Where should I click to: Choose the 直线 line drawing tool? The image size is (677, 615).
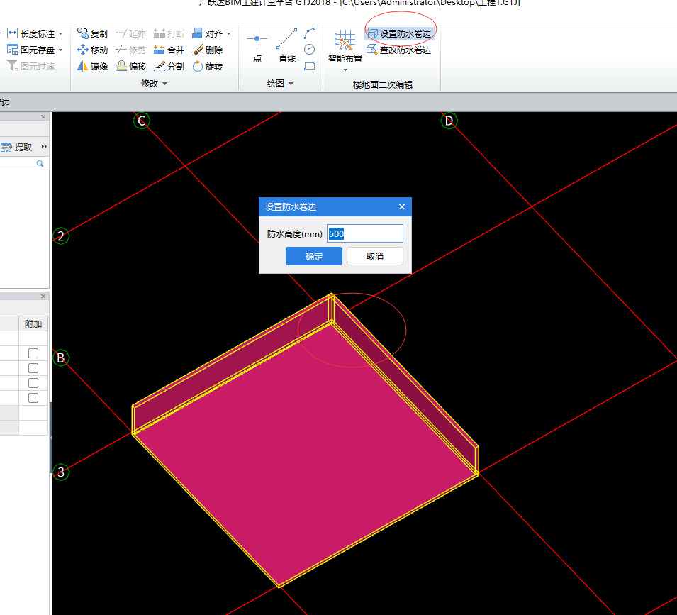(x=286, y=45)
